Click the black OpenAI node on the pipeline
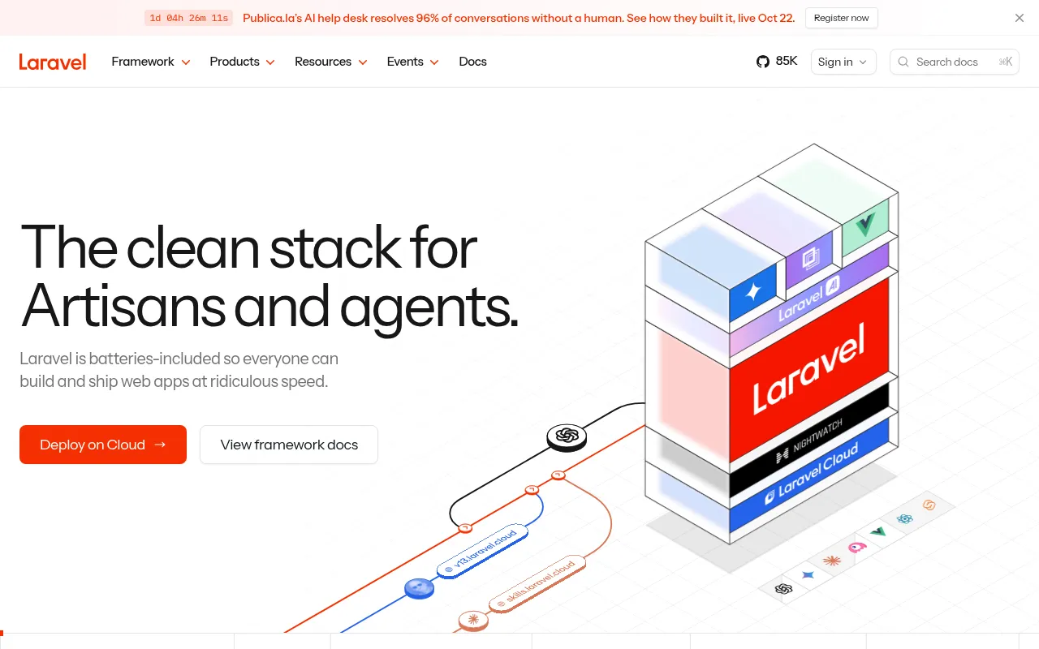The height and width of the screenshot is (649, 1039). coord(567,436)
